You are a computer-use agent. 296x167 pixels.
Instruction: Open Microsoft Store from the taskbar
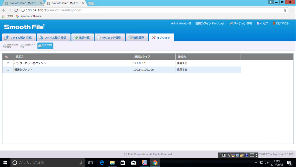pyautogui.click(x=123, y=162)
